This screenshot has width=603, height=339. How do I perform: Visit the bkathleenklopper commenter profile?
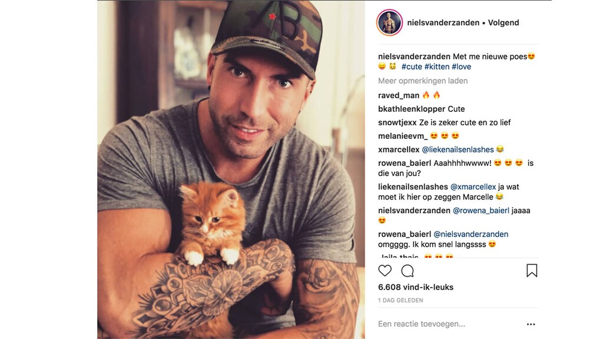(412, 109)
